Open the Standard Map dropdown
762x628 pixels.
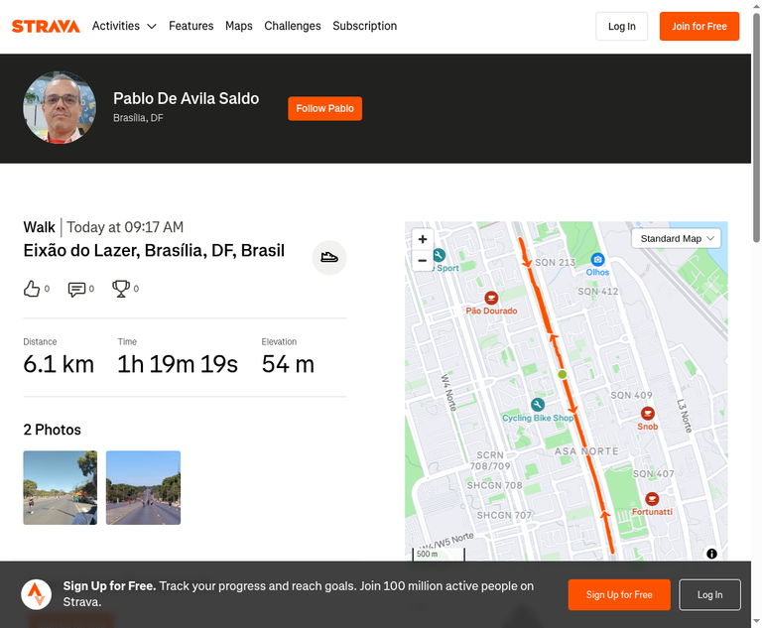tap(676, 239)
